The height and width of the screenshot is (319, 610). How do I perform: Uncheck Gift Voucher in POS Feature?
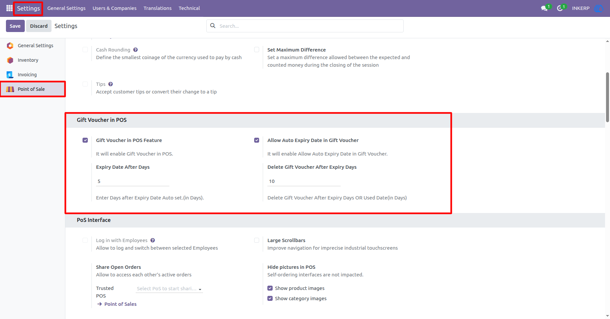[85, 140]
